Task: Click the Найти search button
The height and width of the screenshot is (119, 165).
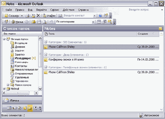Action: coord(49,16)
